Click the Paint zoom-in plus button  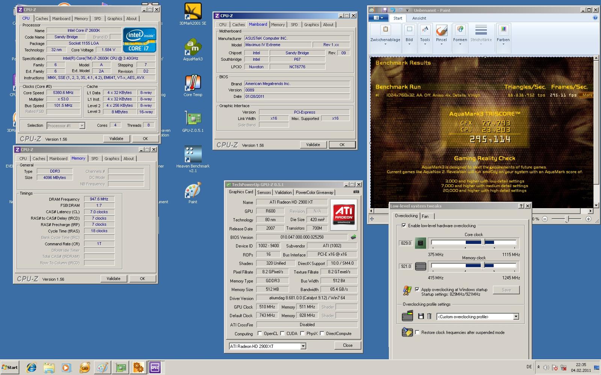click(x=589, y=219)
